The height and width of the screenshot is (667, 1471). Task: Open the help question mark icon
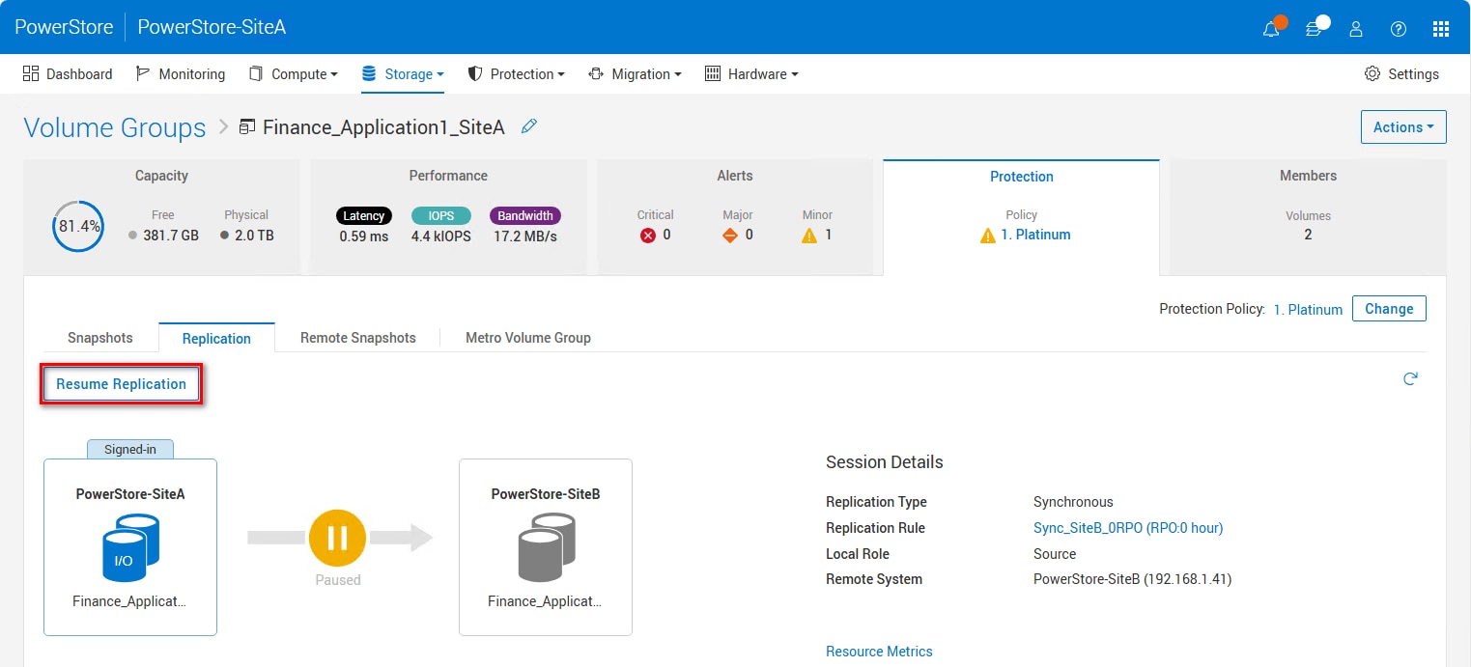pos(1399,29)
